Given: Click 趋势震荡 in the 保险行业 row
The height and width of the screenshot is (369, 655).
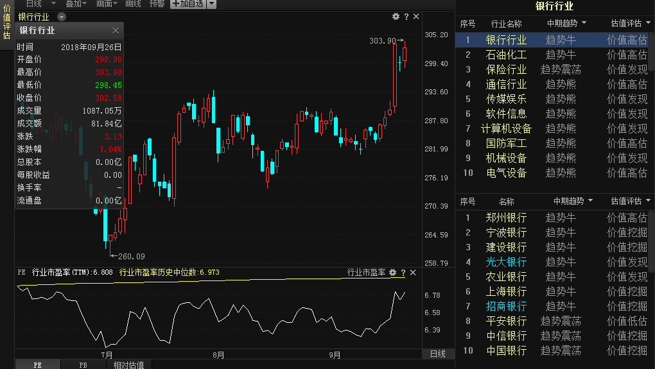Looking at the screenshot, I should coord(561,70).
